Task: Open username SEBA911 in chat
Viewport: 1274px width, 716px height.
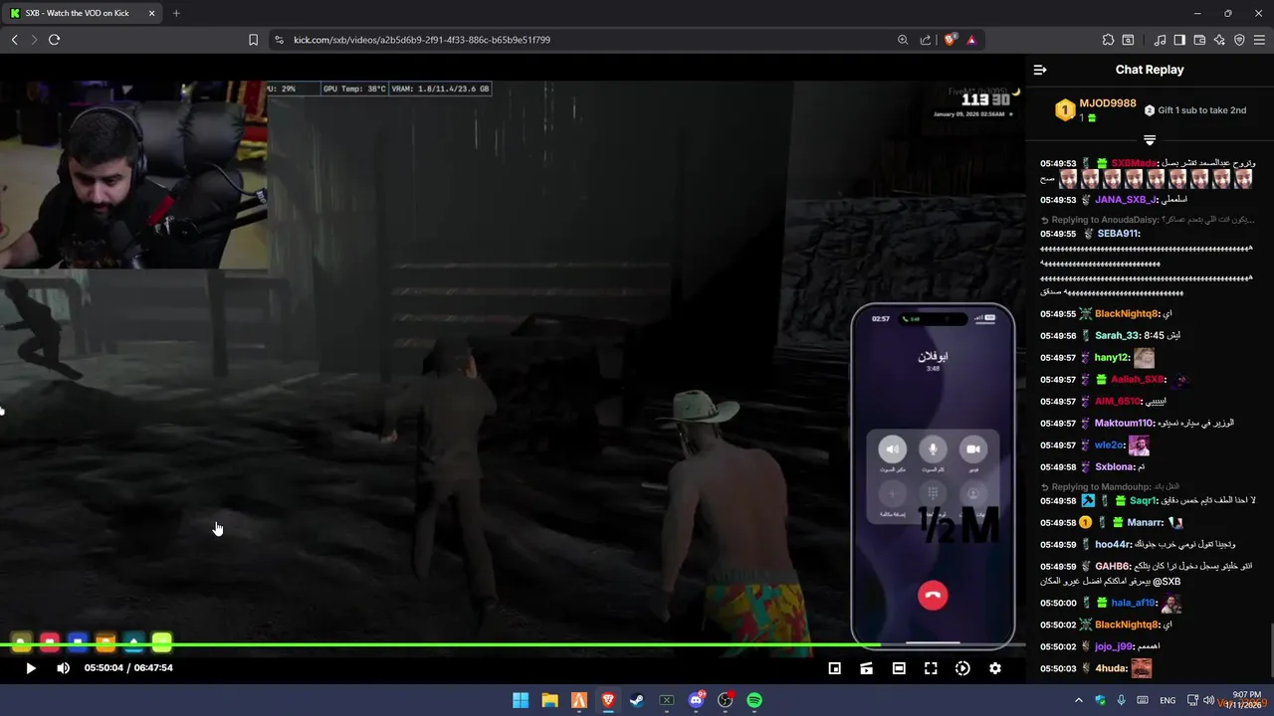Action: 1119,234
